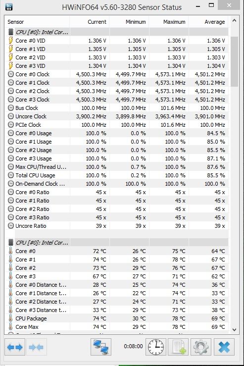Click the HWiNFO64 title bar app icon
244x366 pixels.
[x=8, y=7]
